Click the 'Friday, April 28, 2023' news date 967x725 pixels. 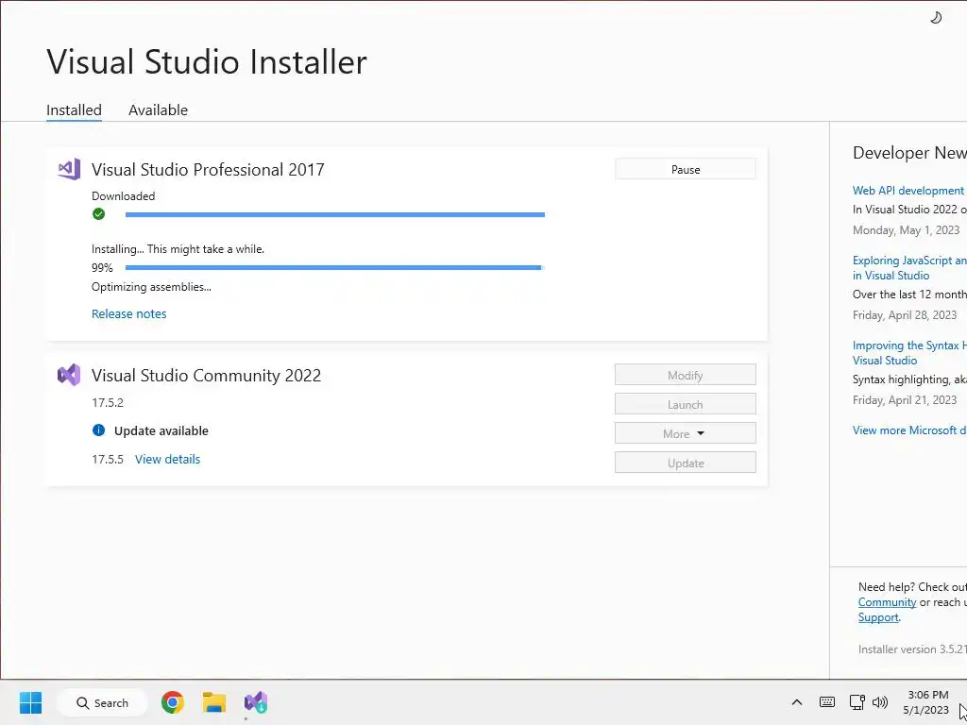pos(904,315)
